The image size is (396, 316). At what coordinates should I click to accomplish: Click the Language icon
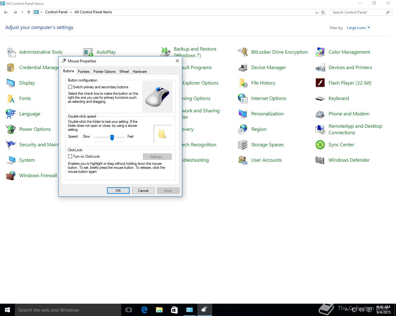11,114
